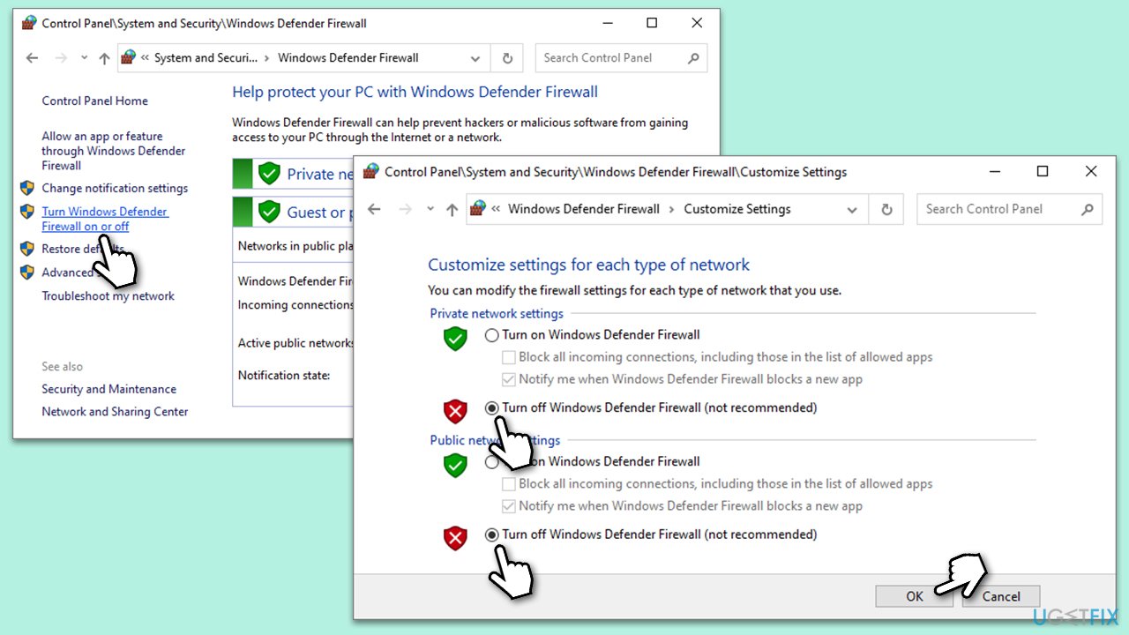Viewport: 1129px width, 635px height.
Task: Click the System and Securi… breadcrumb
Action: 206,58
